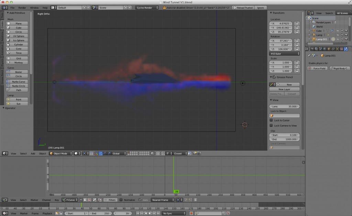
Task: Expand the RenderLayers entry in the outliner
Action: (310, 22)
